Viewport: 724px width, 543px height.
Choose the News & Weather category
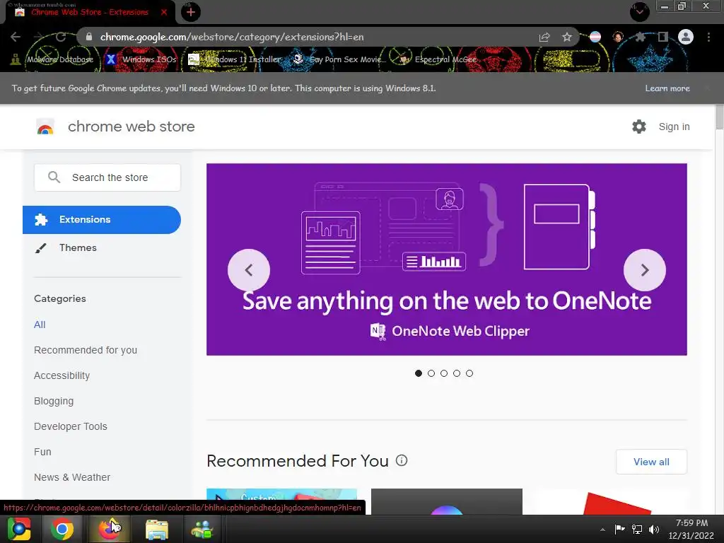click(x=72, y=477)
